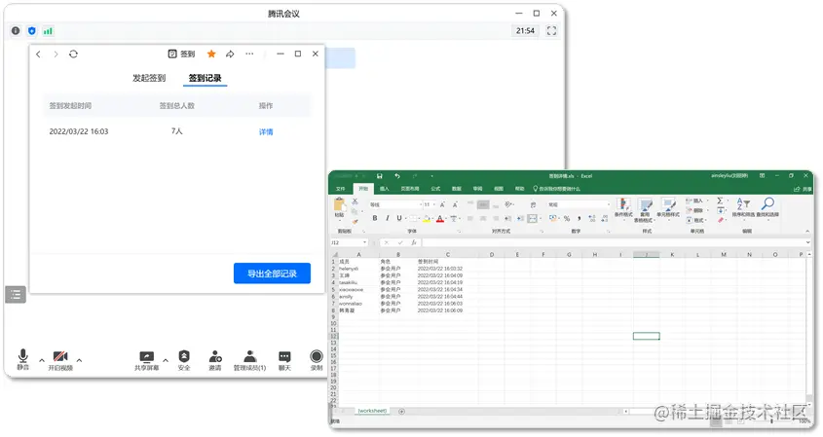Refresh the 签到 panel
823x437 pixels.
coord(73,55)
